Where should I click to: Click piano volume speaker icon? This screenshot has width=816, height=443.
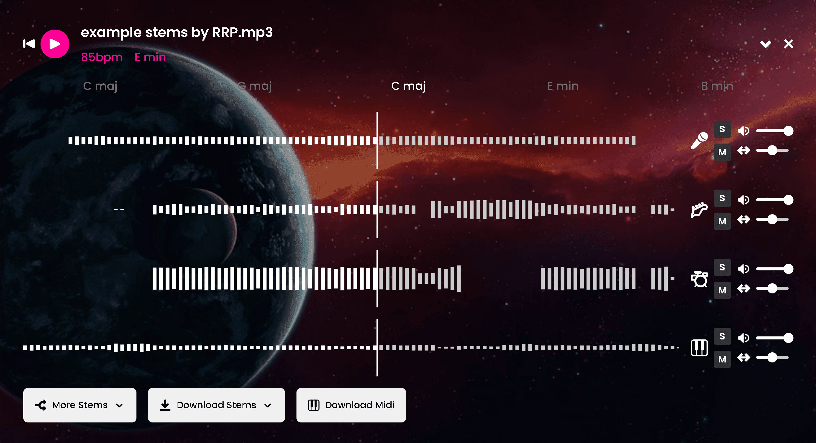pos(743,338)
